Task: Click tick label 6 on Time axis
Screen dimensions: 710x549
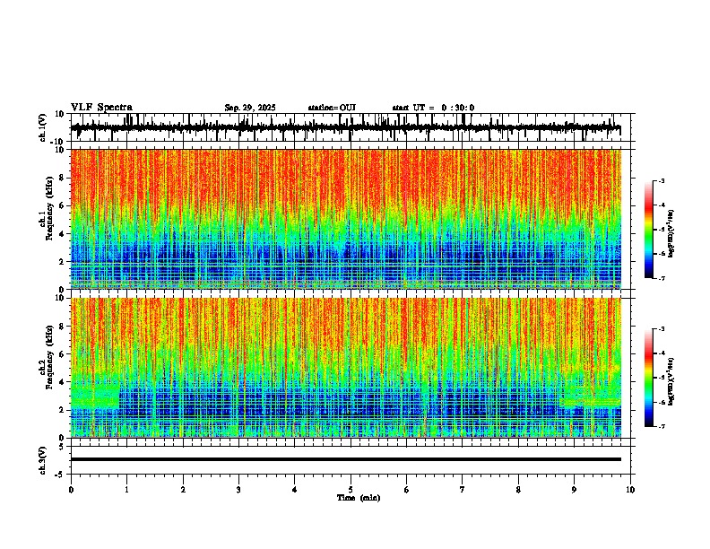Action: coord(407,490)
